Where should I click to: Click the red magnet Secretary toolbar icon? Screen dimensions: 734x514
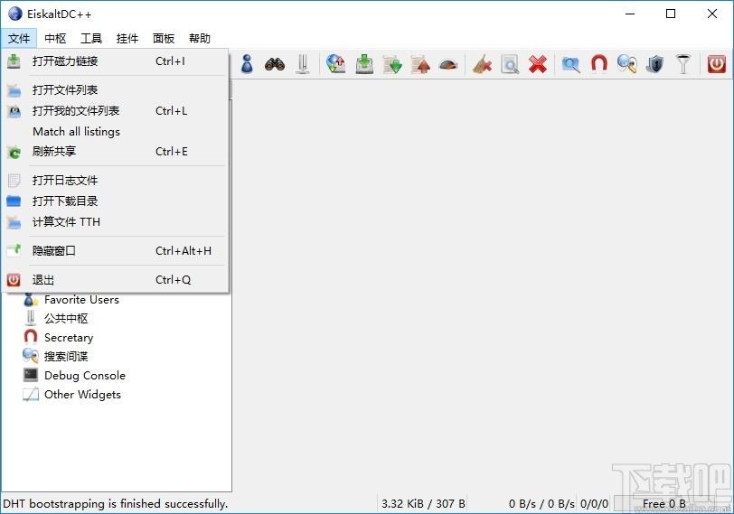pyautogui.click(x=598, y=64)
